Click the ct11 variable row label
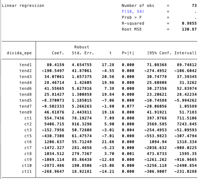This screenshot has height=179, width=201. 26,171
